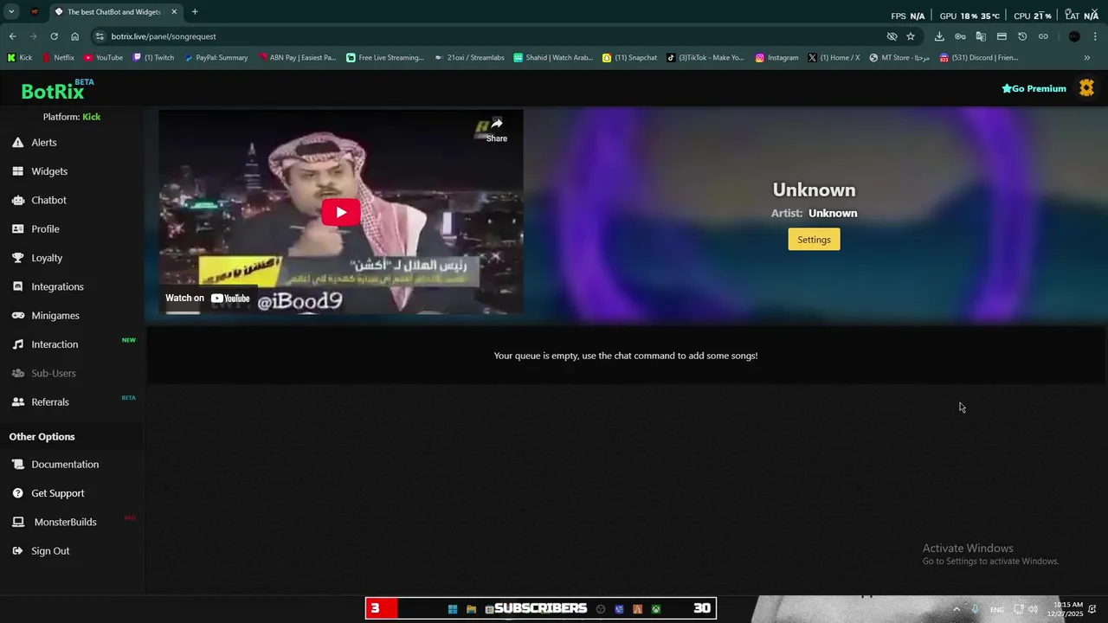
Task: Open the Minigames gamepad icon
Action: [17, 316]
